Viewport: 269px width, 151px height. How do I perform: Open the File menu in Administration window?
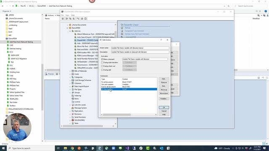62,15
